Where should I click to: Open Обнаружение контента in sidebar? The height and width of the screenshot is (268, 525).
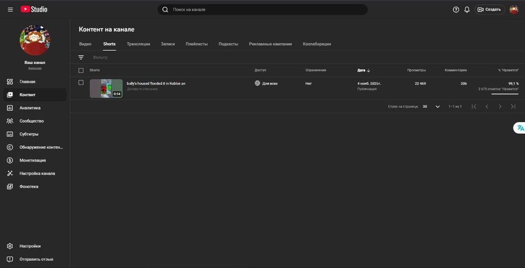click(x=35, y=147)
